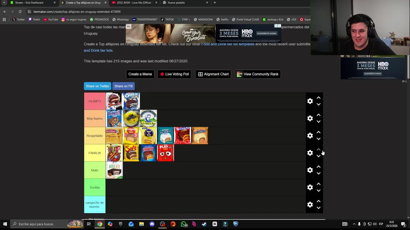The image size is (410, 230).
Task: Move Respetable row down
Action: (318, 139)
